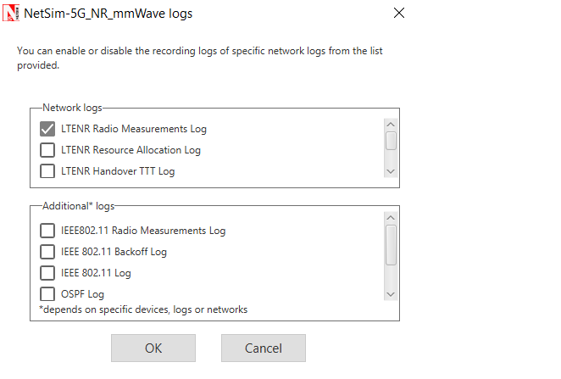Click the 'IEEE802.11 Radio Measurements Log' label
Viewport: 561px width, 379px height.
143,231
